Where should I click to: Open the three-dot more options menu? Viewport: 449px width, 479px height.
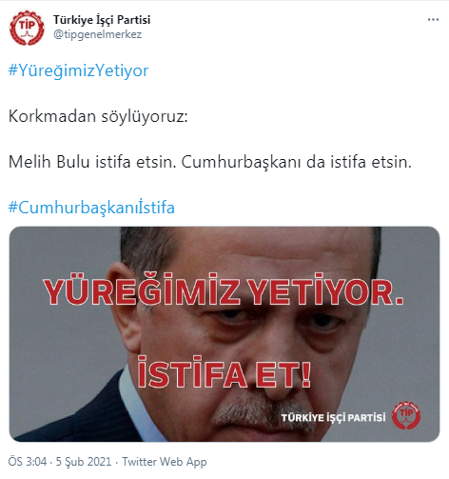coord(433,20)
